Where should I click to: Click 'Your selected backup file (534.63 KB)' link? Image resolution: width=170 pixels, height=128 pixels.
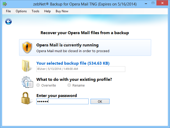point(73,63)
